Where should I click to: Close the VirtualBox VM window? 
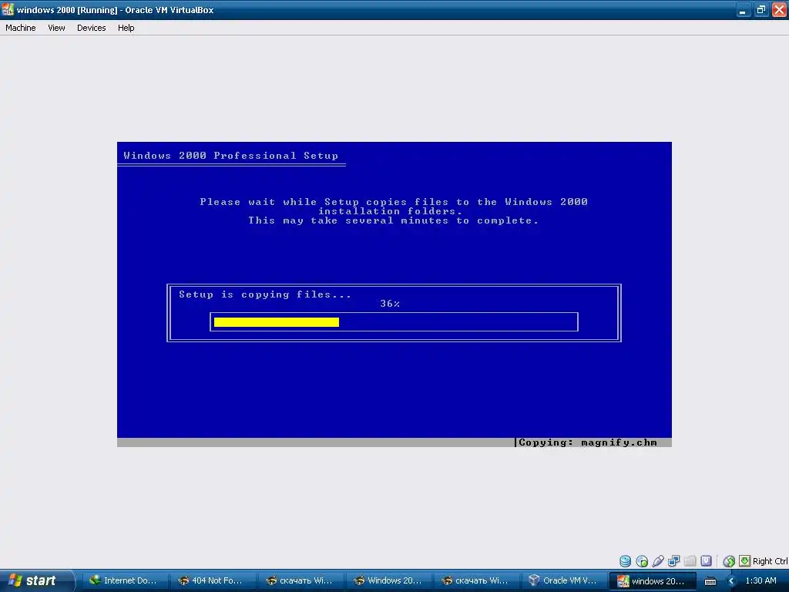(x=779, y=9)
